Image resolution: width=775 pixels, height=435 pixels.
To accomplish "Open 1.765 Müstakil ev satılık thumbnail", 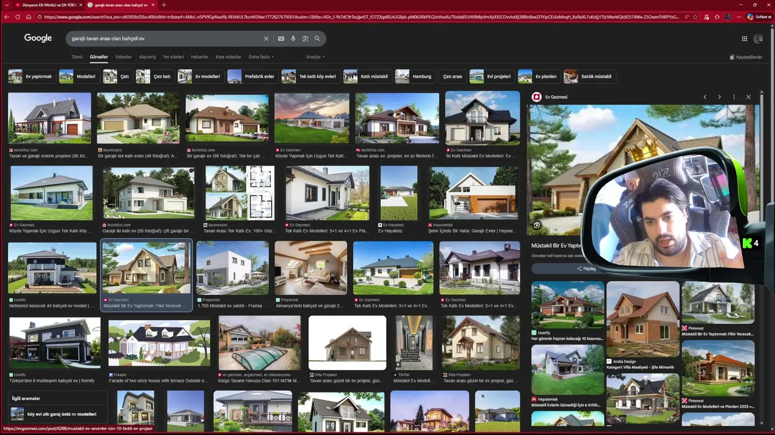I will [x=232, y=268].
